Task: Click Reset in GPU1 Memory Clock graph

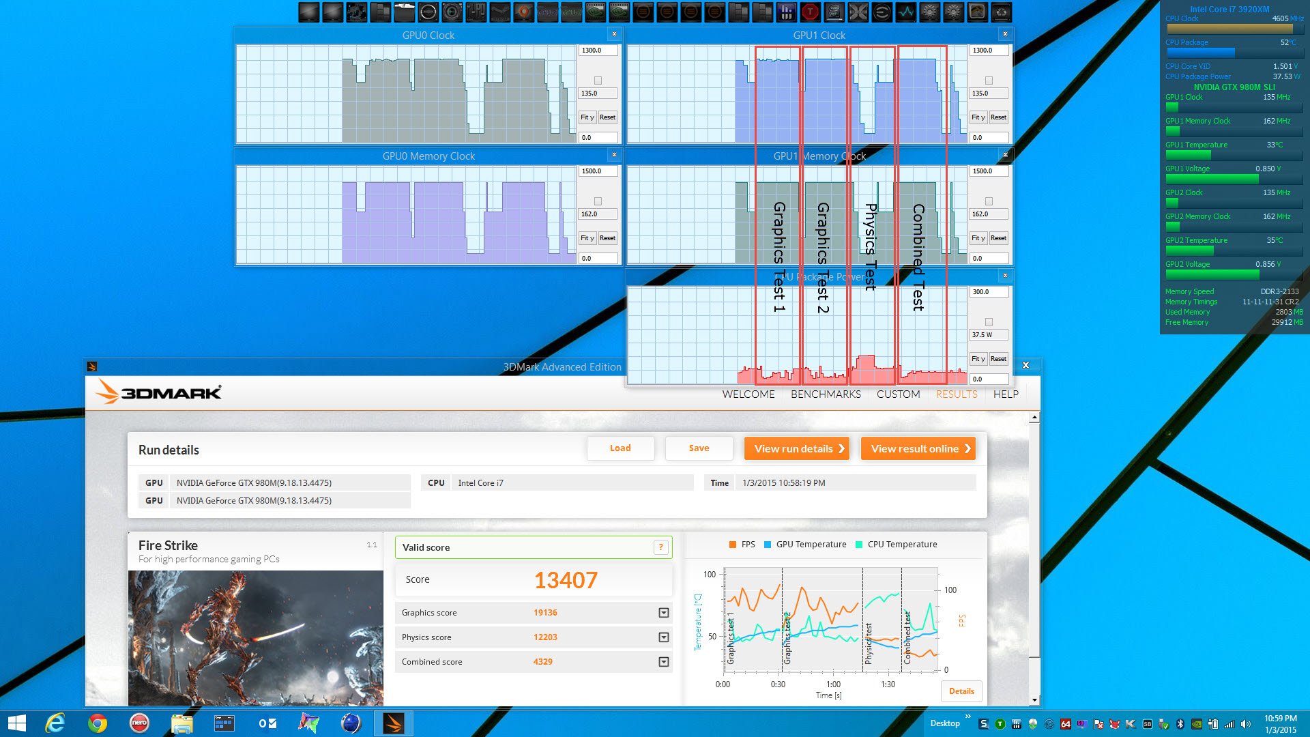Action: (998, 238)
